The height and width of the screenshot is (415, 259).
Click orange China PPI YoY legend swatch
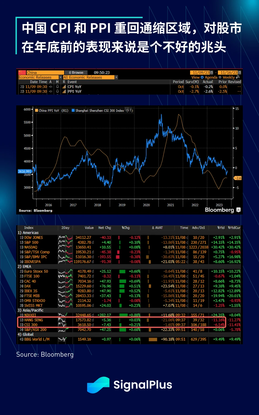(36, 110)
